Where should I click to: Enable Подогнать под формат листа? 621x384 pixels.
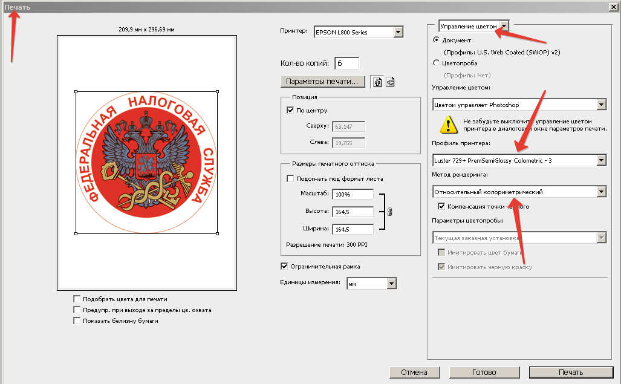[x=290, y=178]
